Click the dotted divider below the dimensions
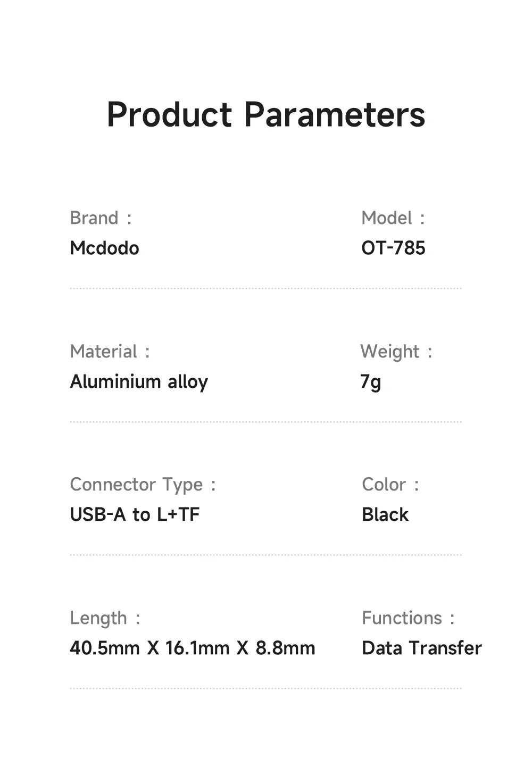Viewport: 532px width, 766px height. 265,688
